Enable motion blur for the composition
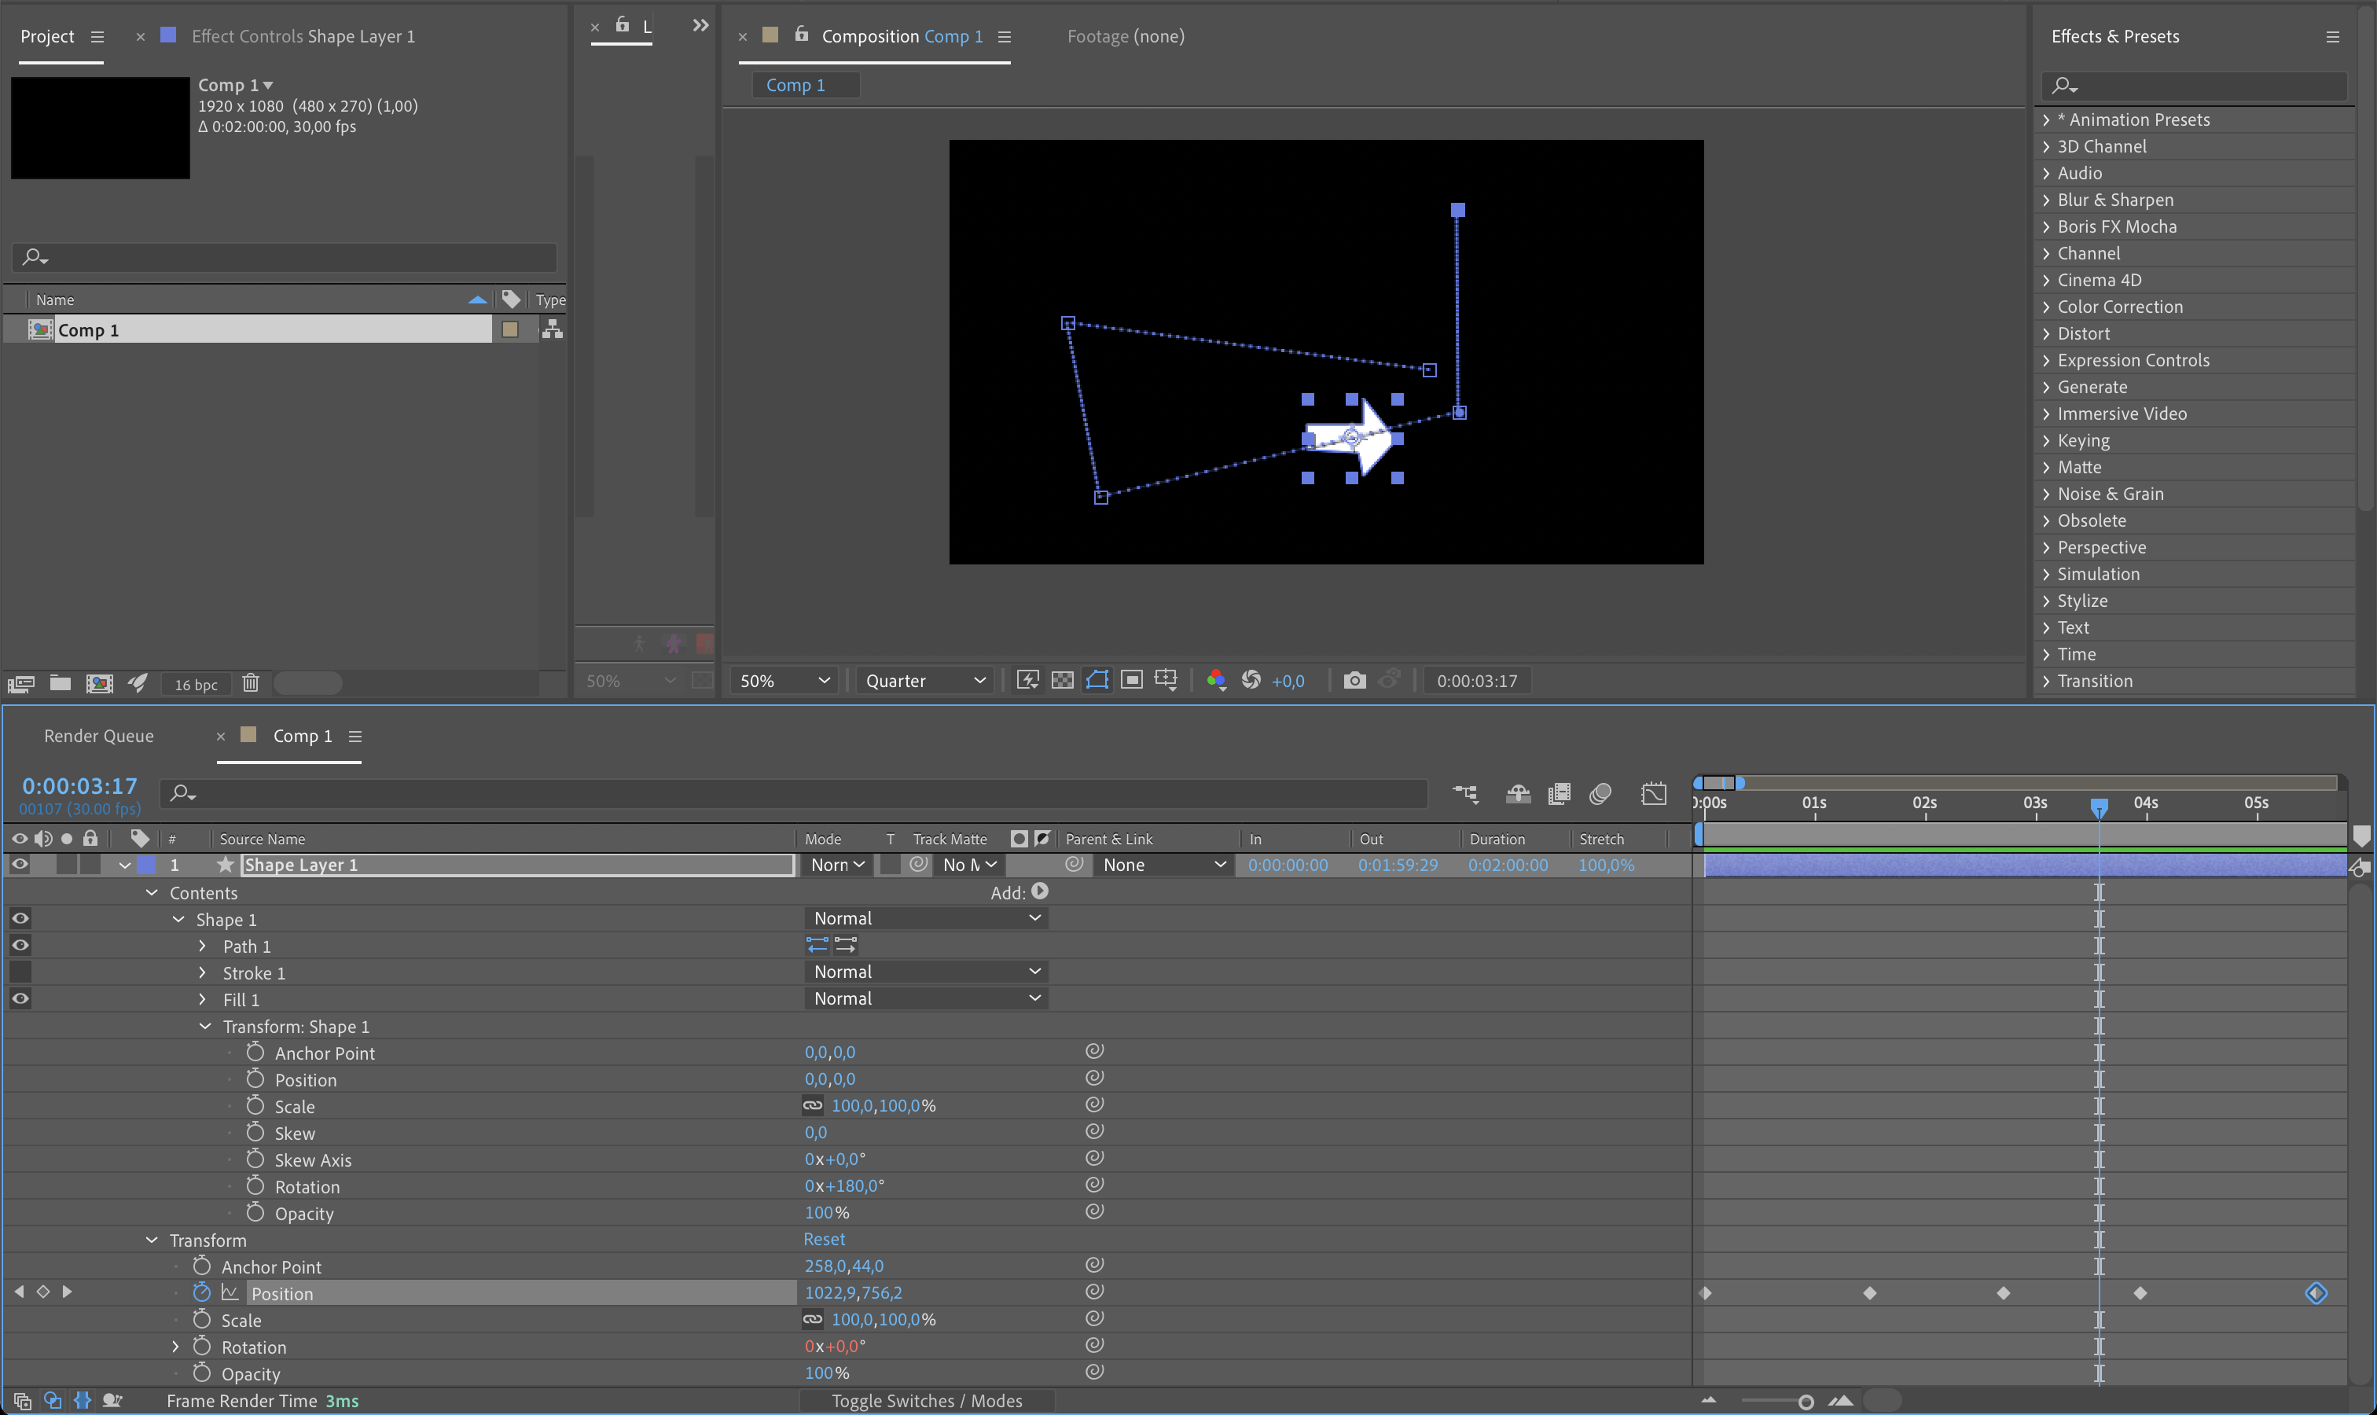Screen dimensions: 2377x1415 1600,792
